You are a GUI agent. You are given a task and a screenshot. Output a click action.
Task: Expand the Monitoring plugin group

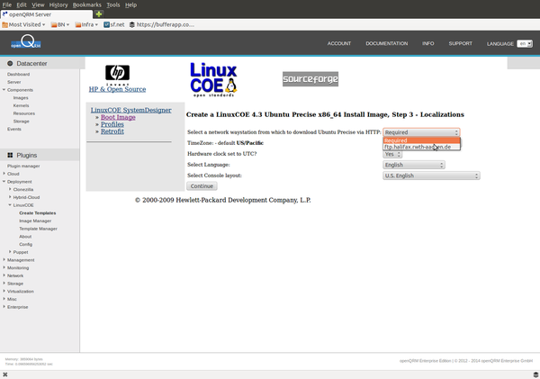(4, 267)
